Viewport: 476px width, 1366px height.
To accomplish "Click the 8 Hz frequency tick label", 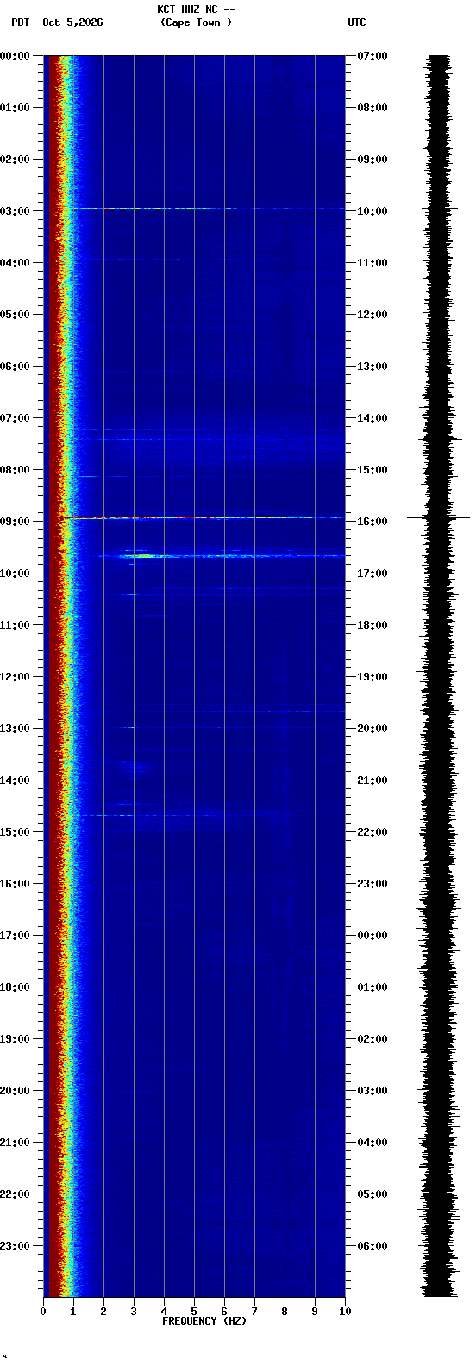I will click(285, 1312).
